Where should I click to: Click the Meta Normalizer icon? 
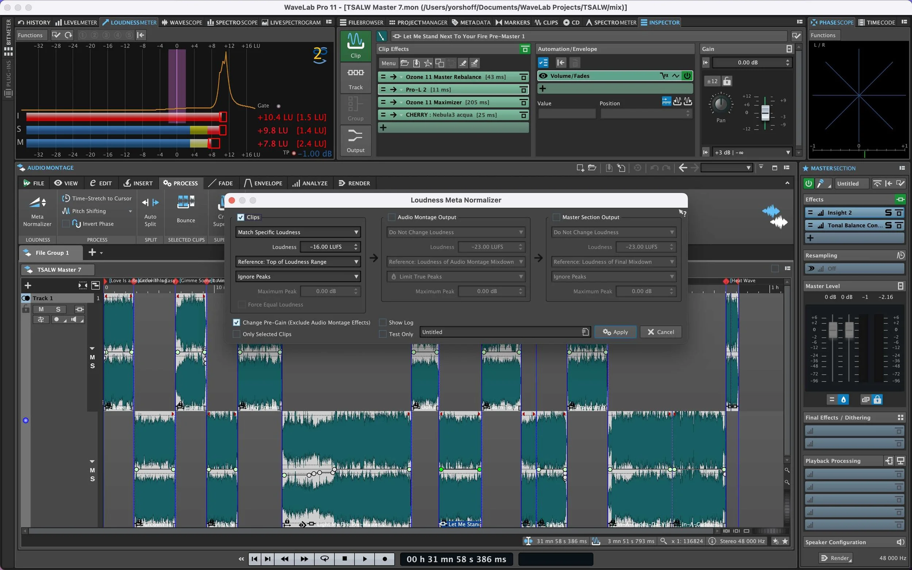[x=37, y=203]
